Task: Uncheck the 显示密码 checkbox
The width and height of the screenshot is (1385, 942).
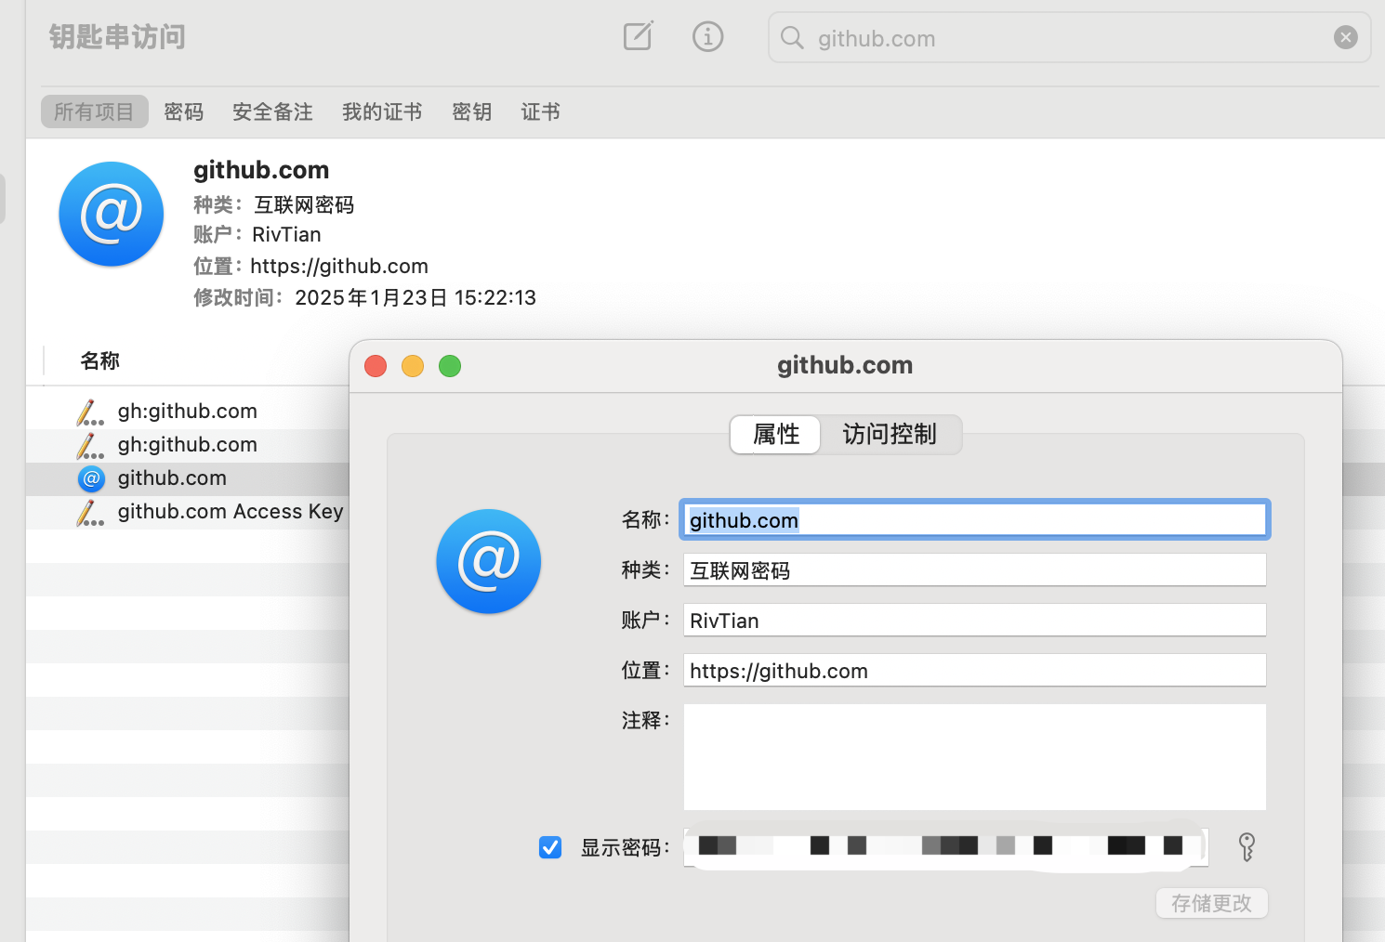Action: pos(550,847)
